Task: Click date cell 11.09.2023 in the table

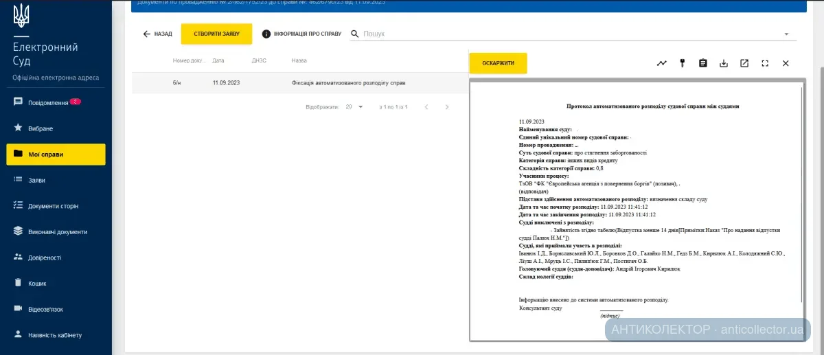Action: tap(226, 83)
